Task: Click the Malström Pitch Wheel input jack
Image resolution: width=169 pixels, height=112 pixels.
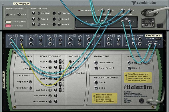Action: pos(50,101)
